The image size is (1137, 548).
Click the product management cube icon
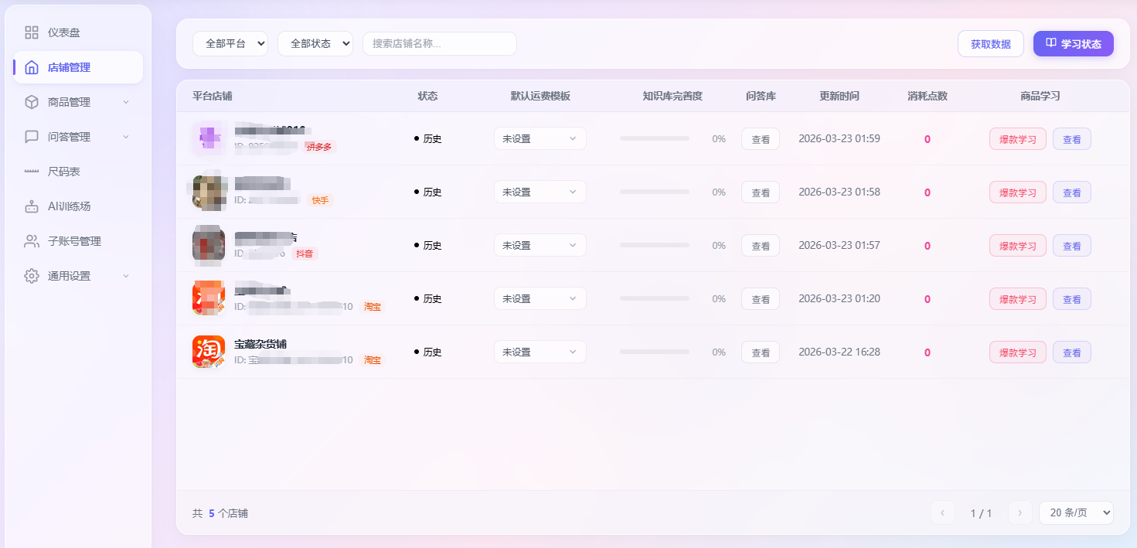[32, 102]
